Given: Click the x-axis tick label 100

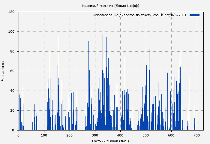Looking at the screenshot, I should click(x=44, y=135).
